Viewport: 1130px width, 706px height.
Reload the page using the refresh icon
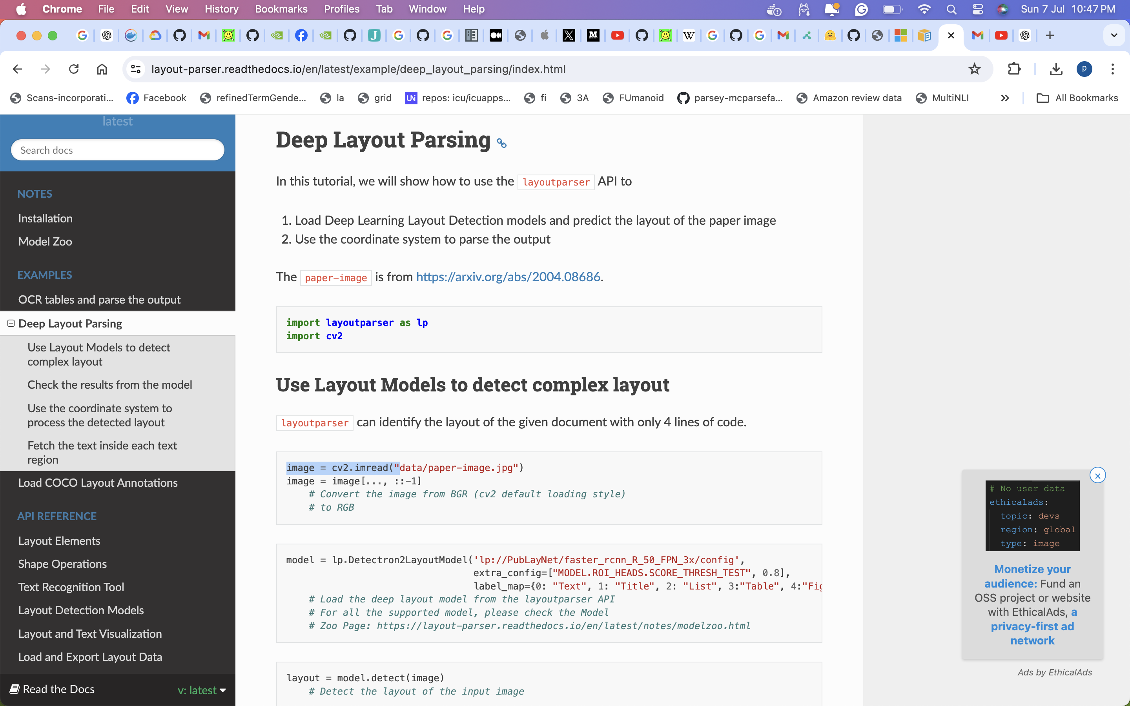coord(74,69)
